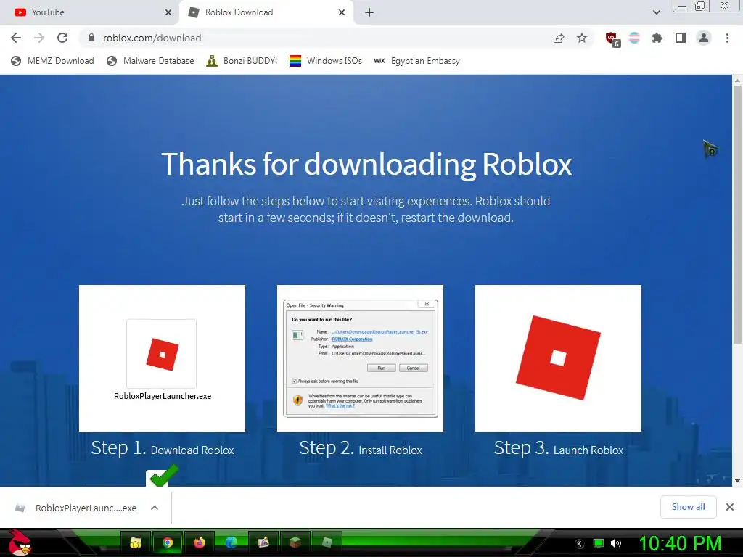The image size is (743, 557).
Task: Select the Roblox Download tab
Action: click(x=266, y=12)
